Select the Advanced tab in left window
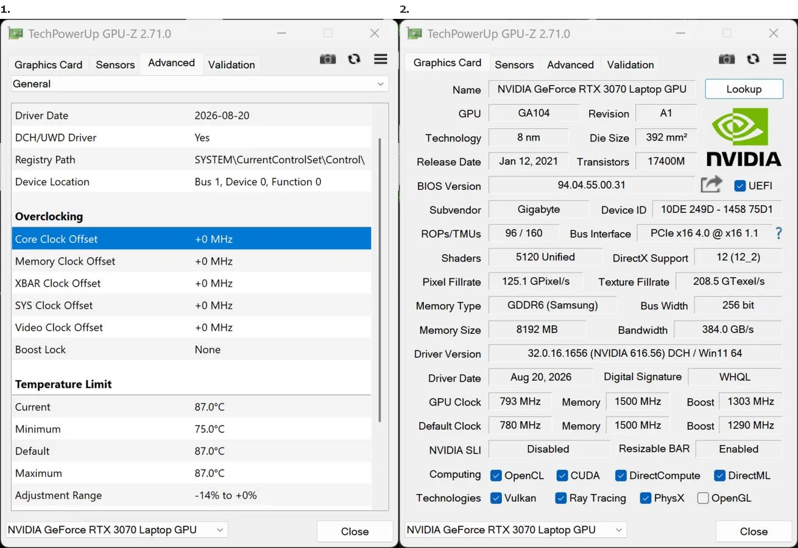The width and height of the screenshot is (798, 548). pos(171,63)
